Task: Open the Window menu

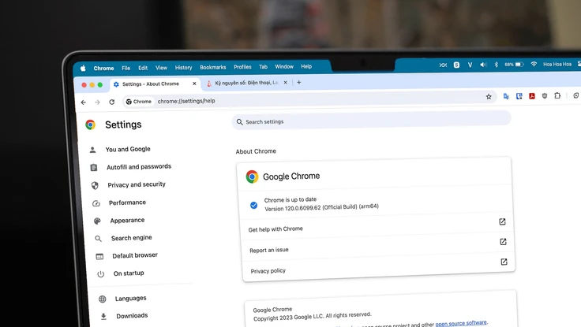Action: [284, 67]
